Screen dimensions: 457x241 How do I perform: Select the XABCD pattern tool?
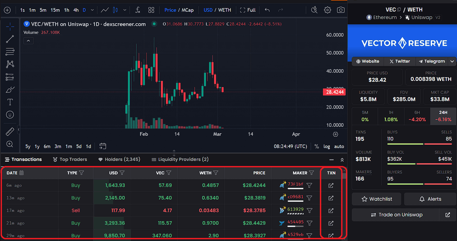click(x=10, y=64)
